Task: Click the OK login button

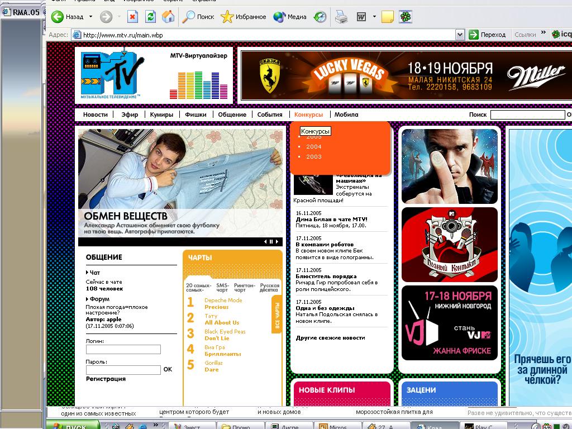Action: pyautogui.click(x=168, y=370)
